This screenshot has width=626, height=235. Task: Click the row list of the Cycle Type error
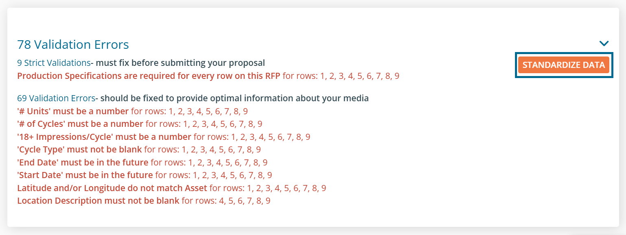[x=203, y=150]
